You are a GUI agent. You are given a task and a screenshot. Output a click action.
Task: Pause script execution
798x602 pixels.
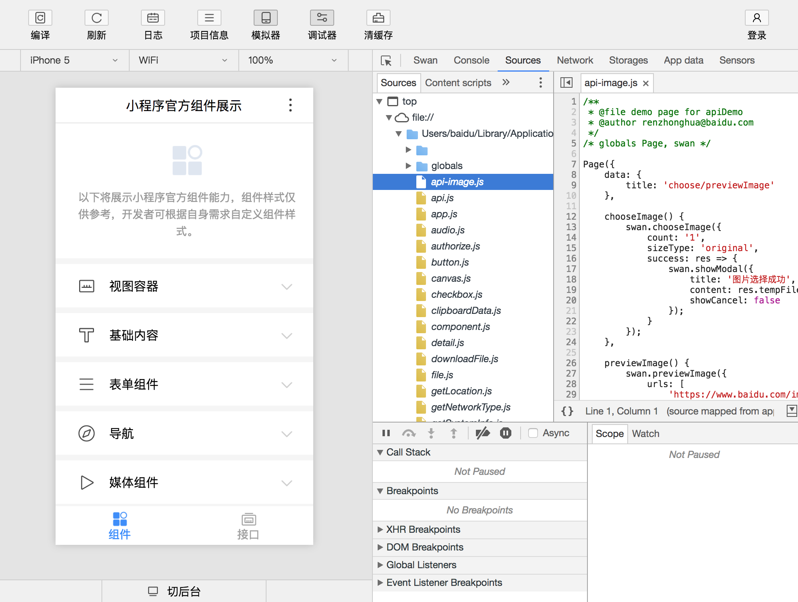tap(386, 433)
